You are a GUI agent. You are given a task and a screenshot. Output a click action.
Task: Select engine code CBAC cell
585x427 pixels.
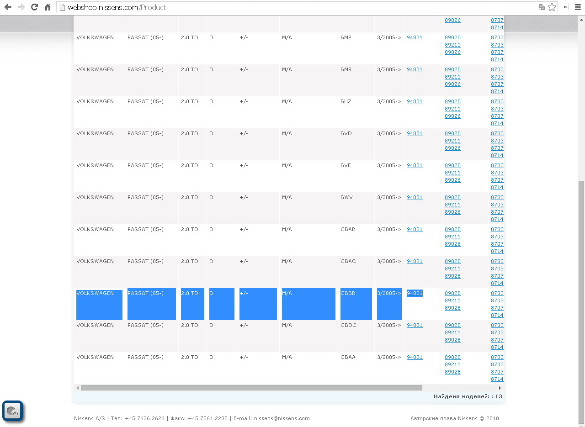pos(348,261)
